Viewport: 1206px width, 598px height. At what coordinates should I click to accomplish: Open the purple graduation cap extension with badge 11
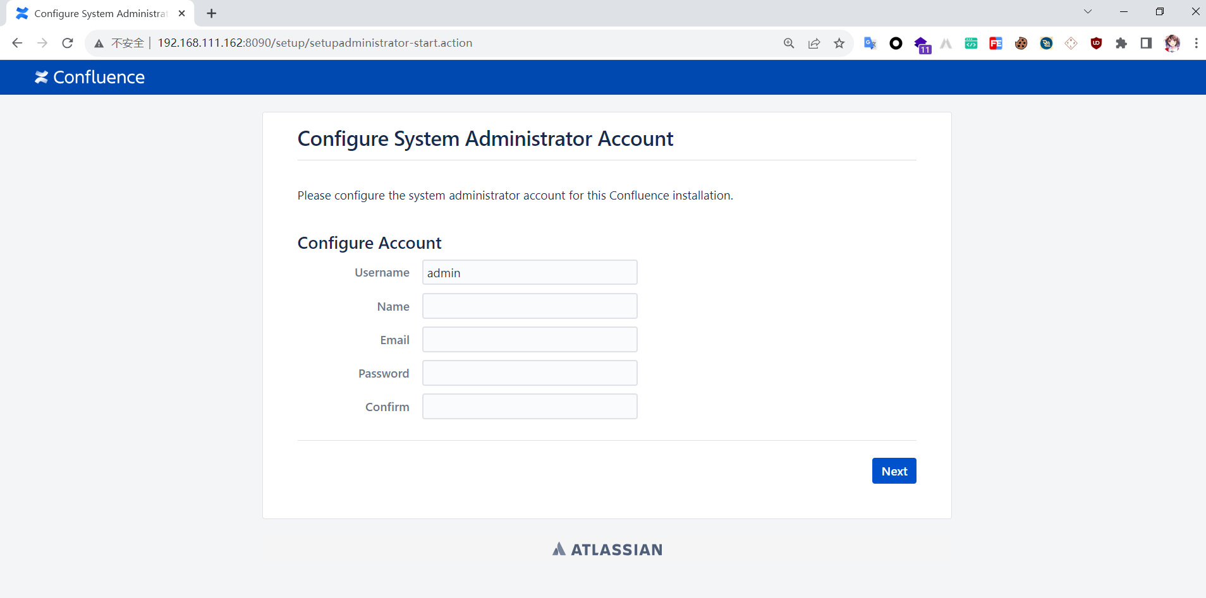click(922, 44)
